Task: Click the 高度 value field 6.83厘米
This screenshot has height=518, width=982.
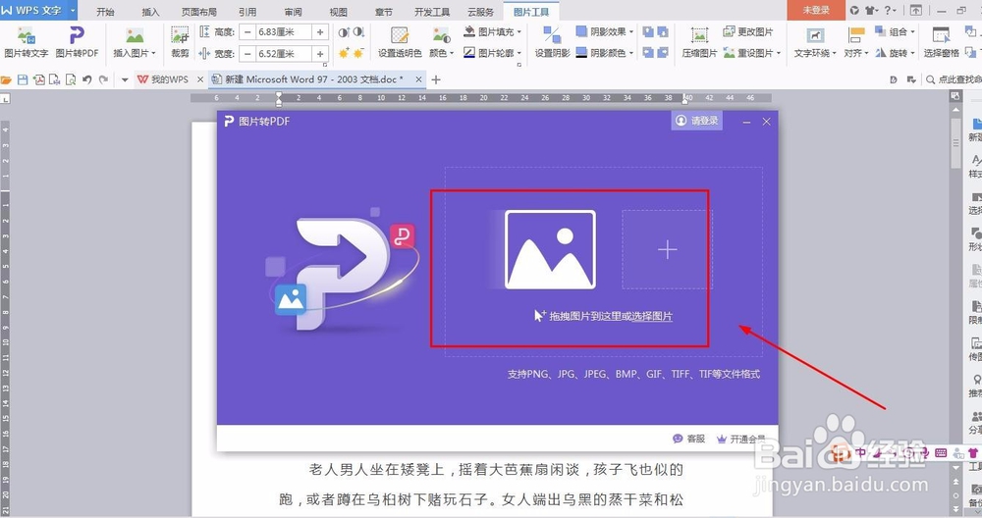Action: coord(284,32)
